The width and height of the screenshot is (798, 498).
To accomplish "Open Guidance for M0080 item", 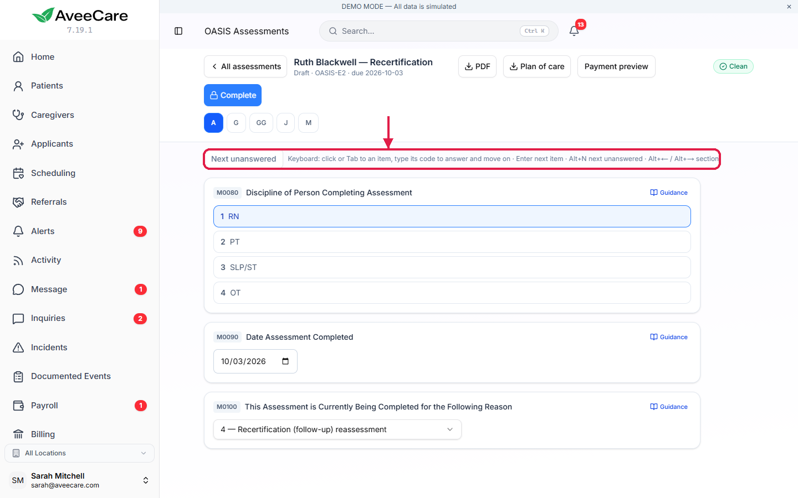I will pyautogui.click(x=669, y=193).
